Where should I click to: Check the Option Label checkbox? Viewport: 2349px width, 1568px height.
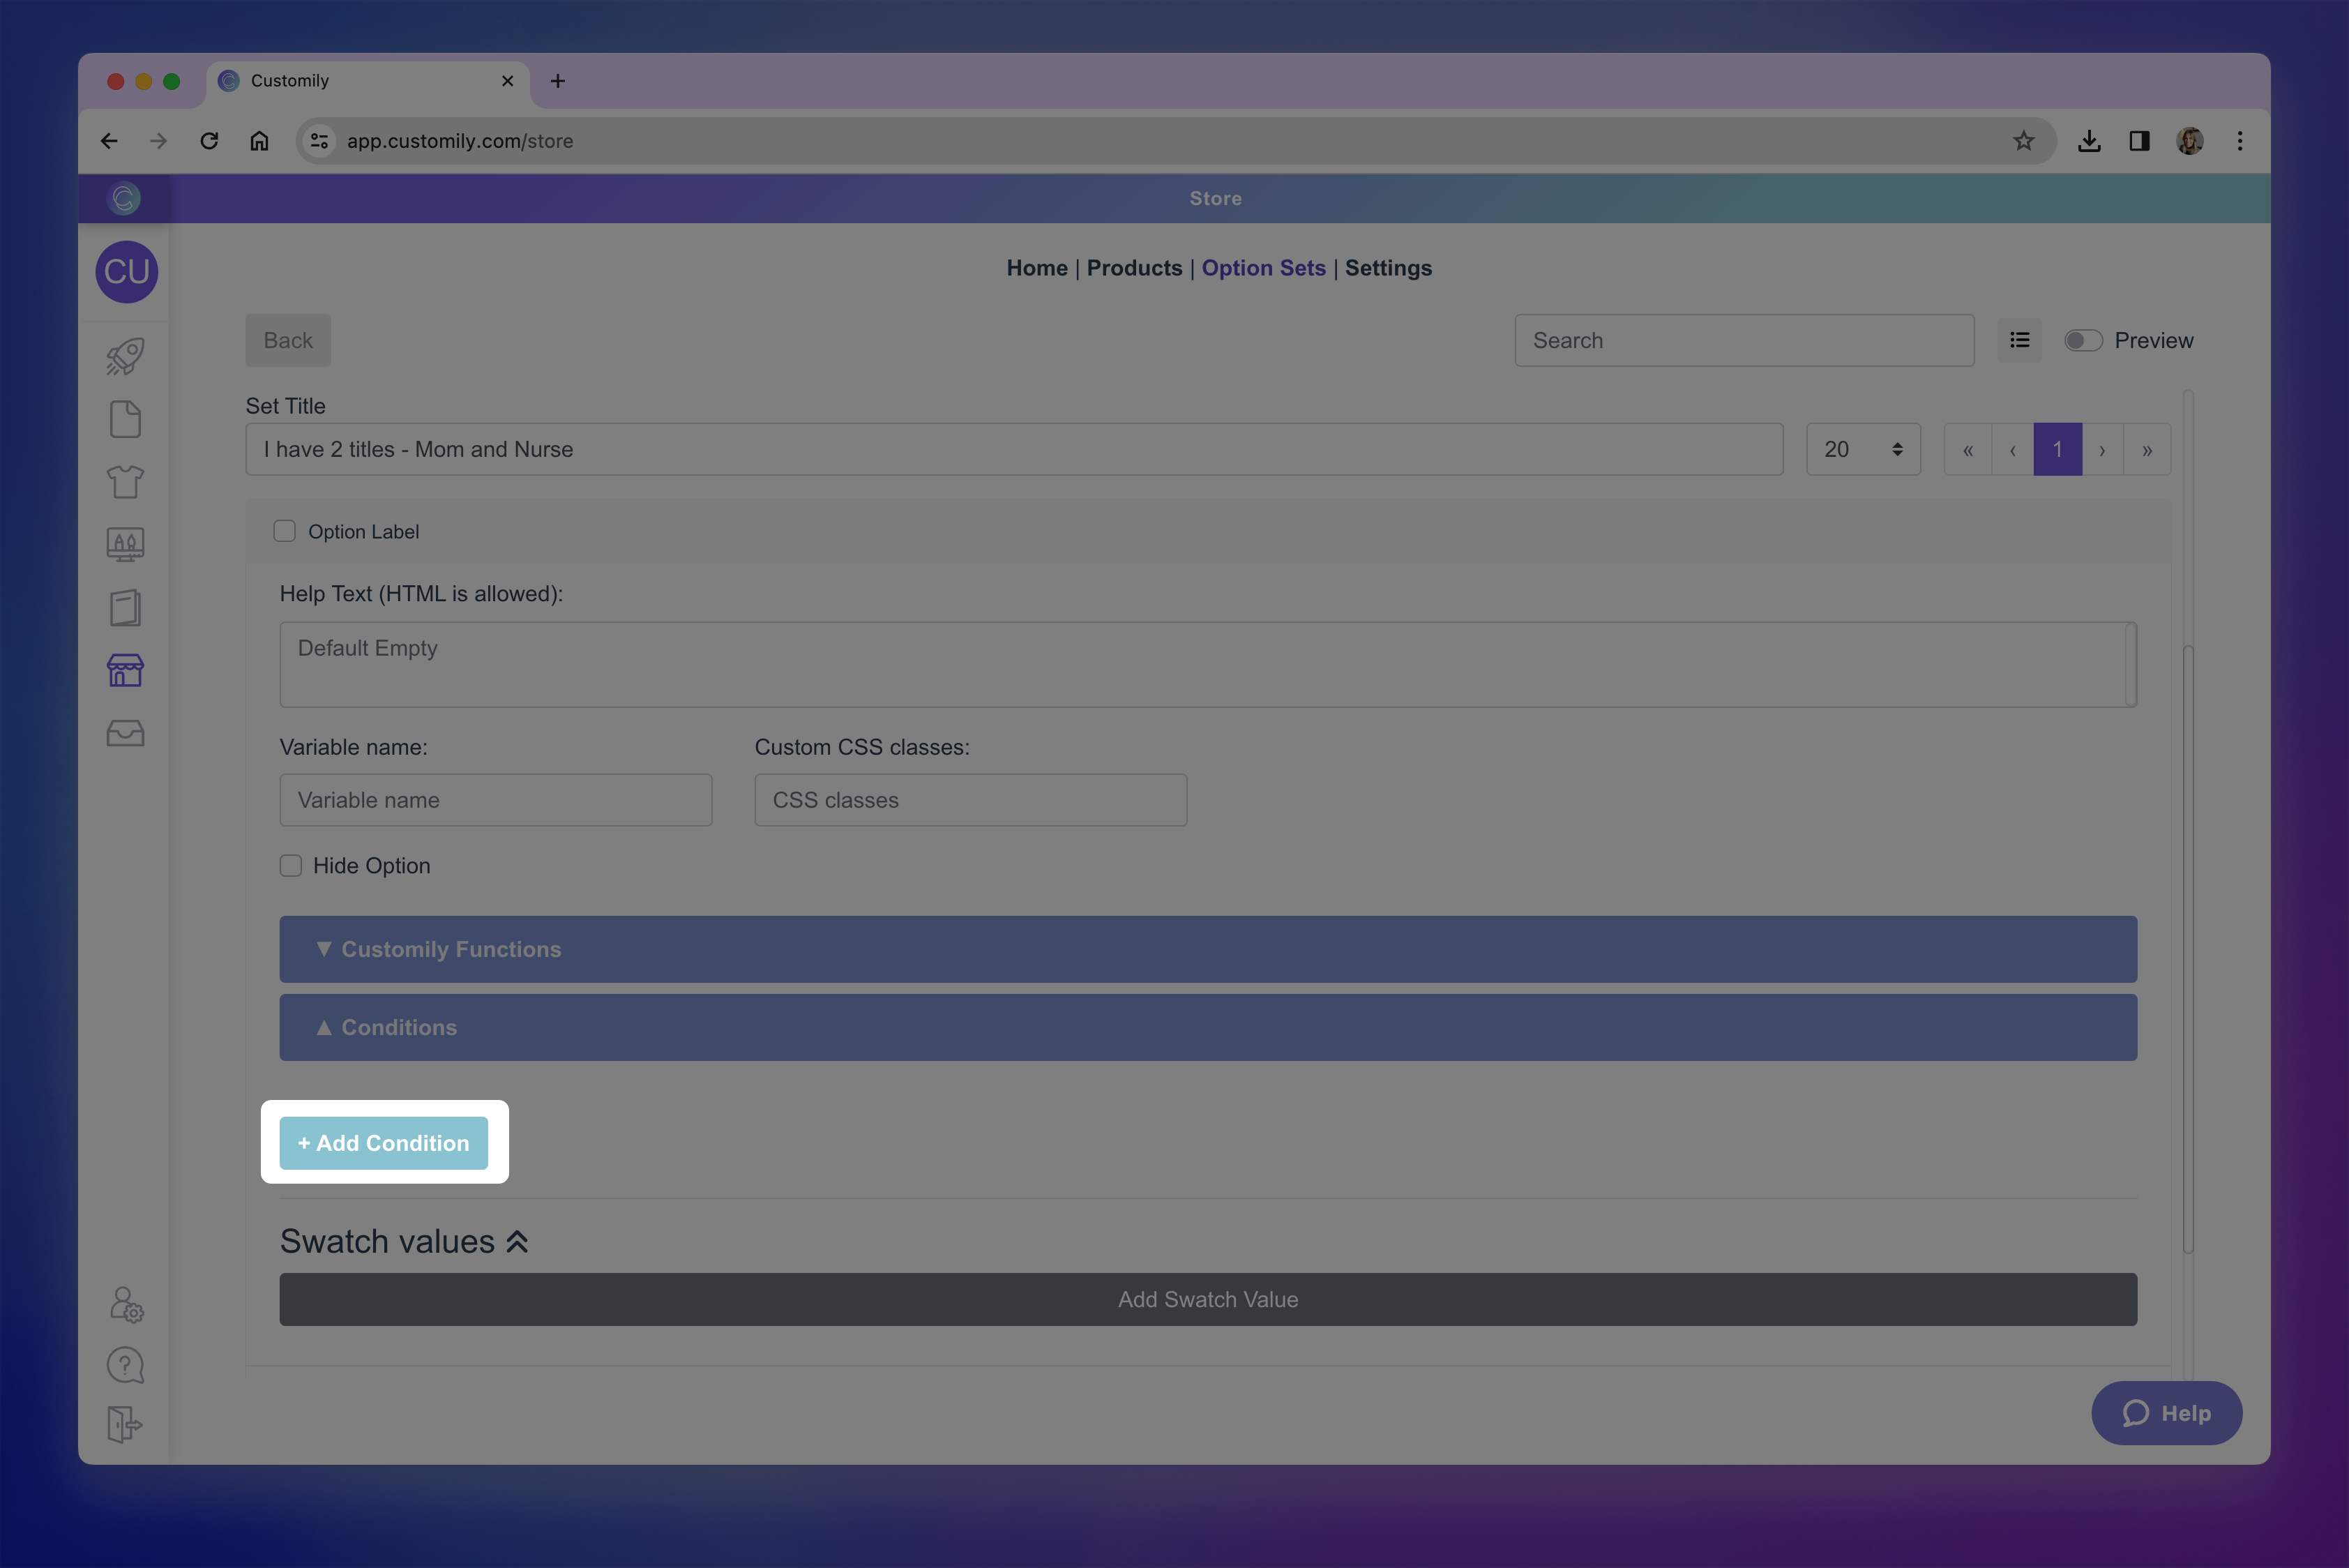[x=285, y=531]
